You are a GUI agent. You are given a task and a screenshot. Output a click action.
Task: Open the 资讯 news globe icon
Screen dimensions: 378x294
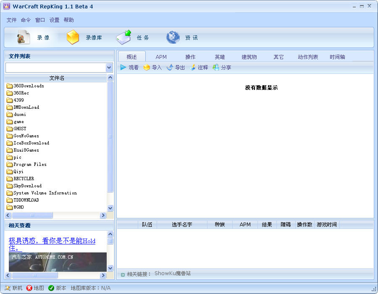point(173,38)
